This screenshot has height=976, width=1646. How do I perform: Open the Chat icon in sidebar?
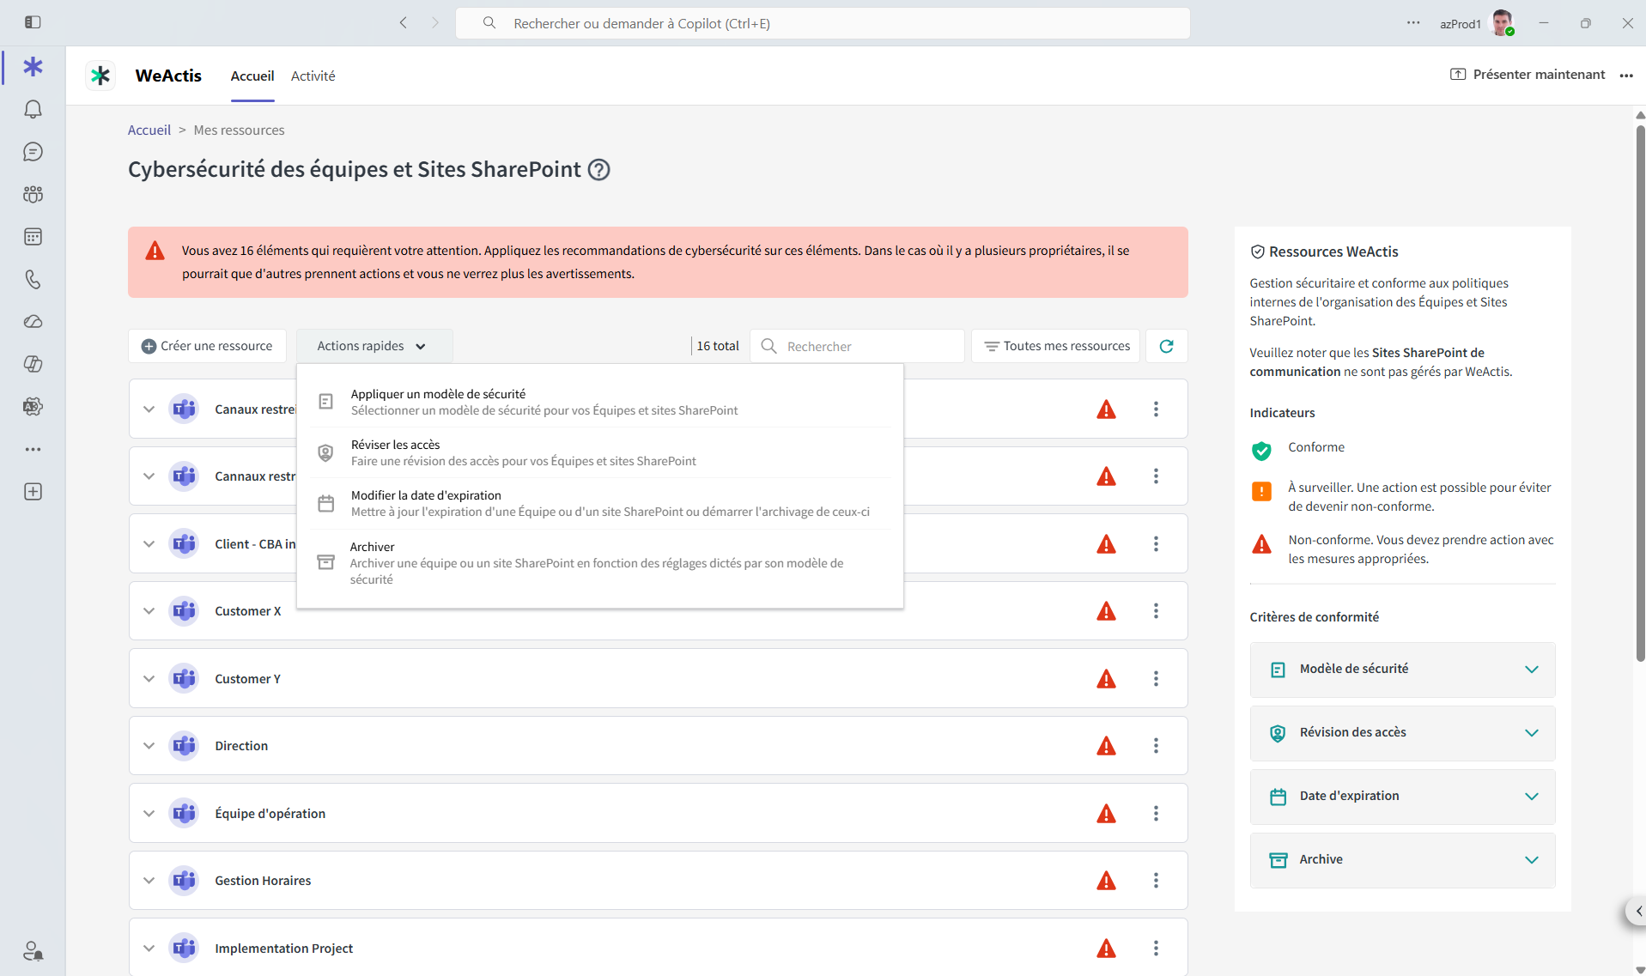(33, 152)
